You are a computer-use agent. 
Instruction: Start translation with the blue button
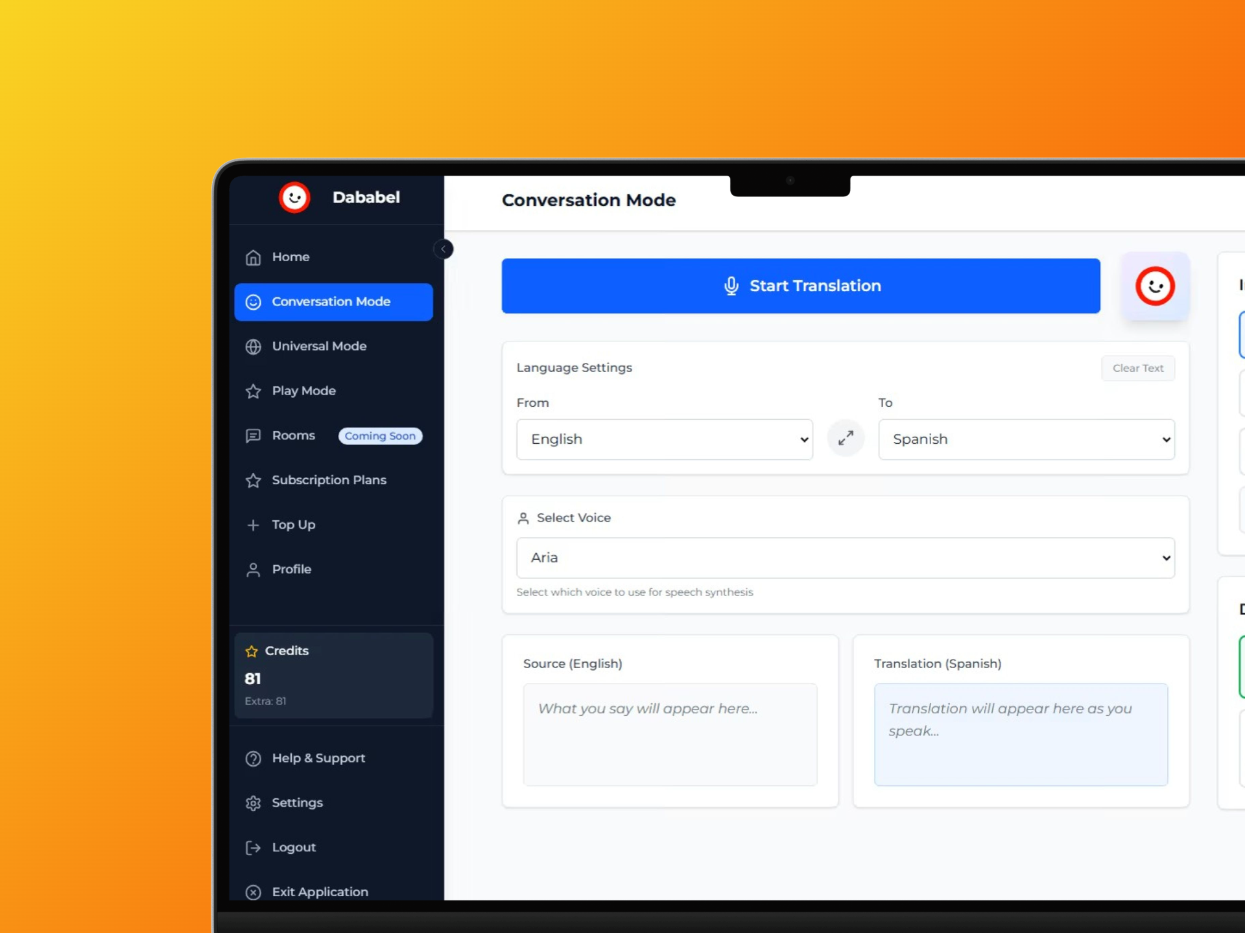[800, 286]
